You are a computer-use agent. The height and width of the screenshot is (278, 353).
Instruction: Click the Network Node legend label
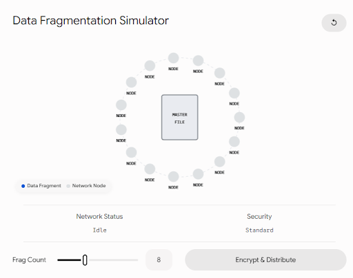tap(89, 186)
